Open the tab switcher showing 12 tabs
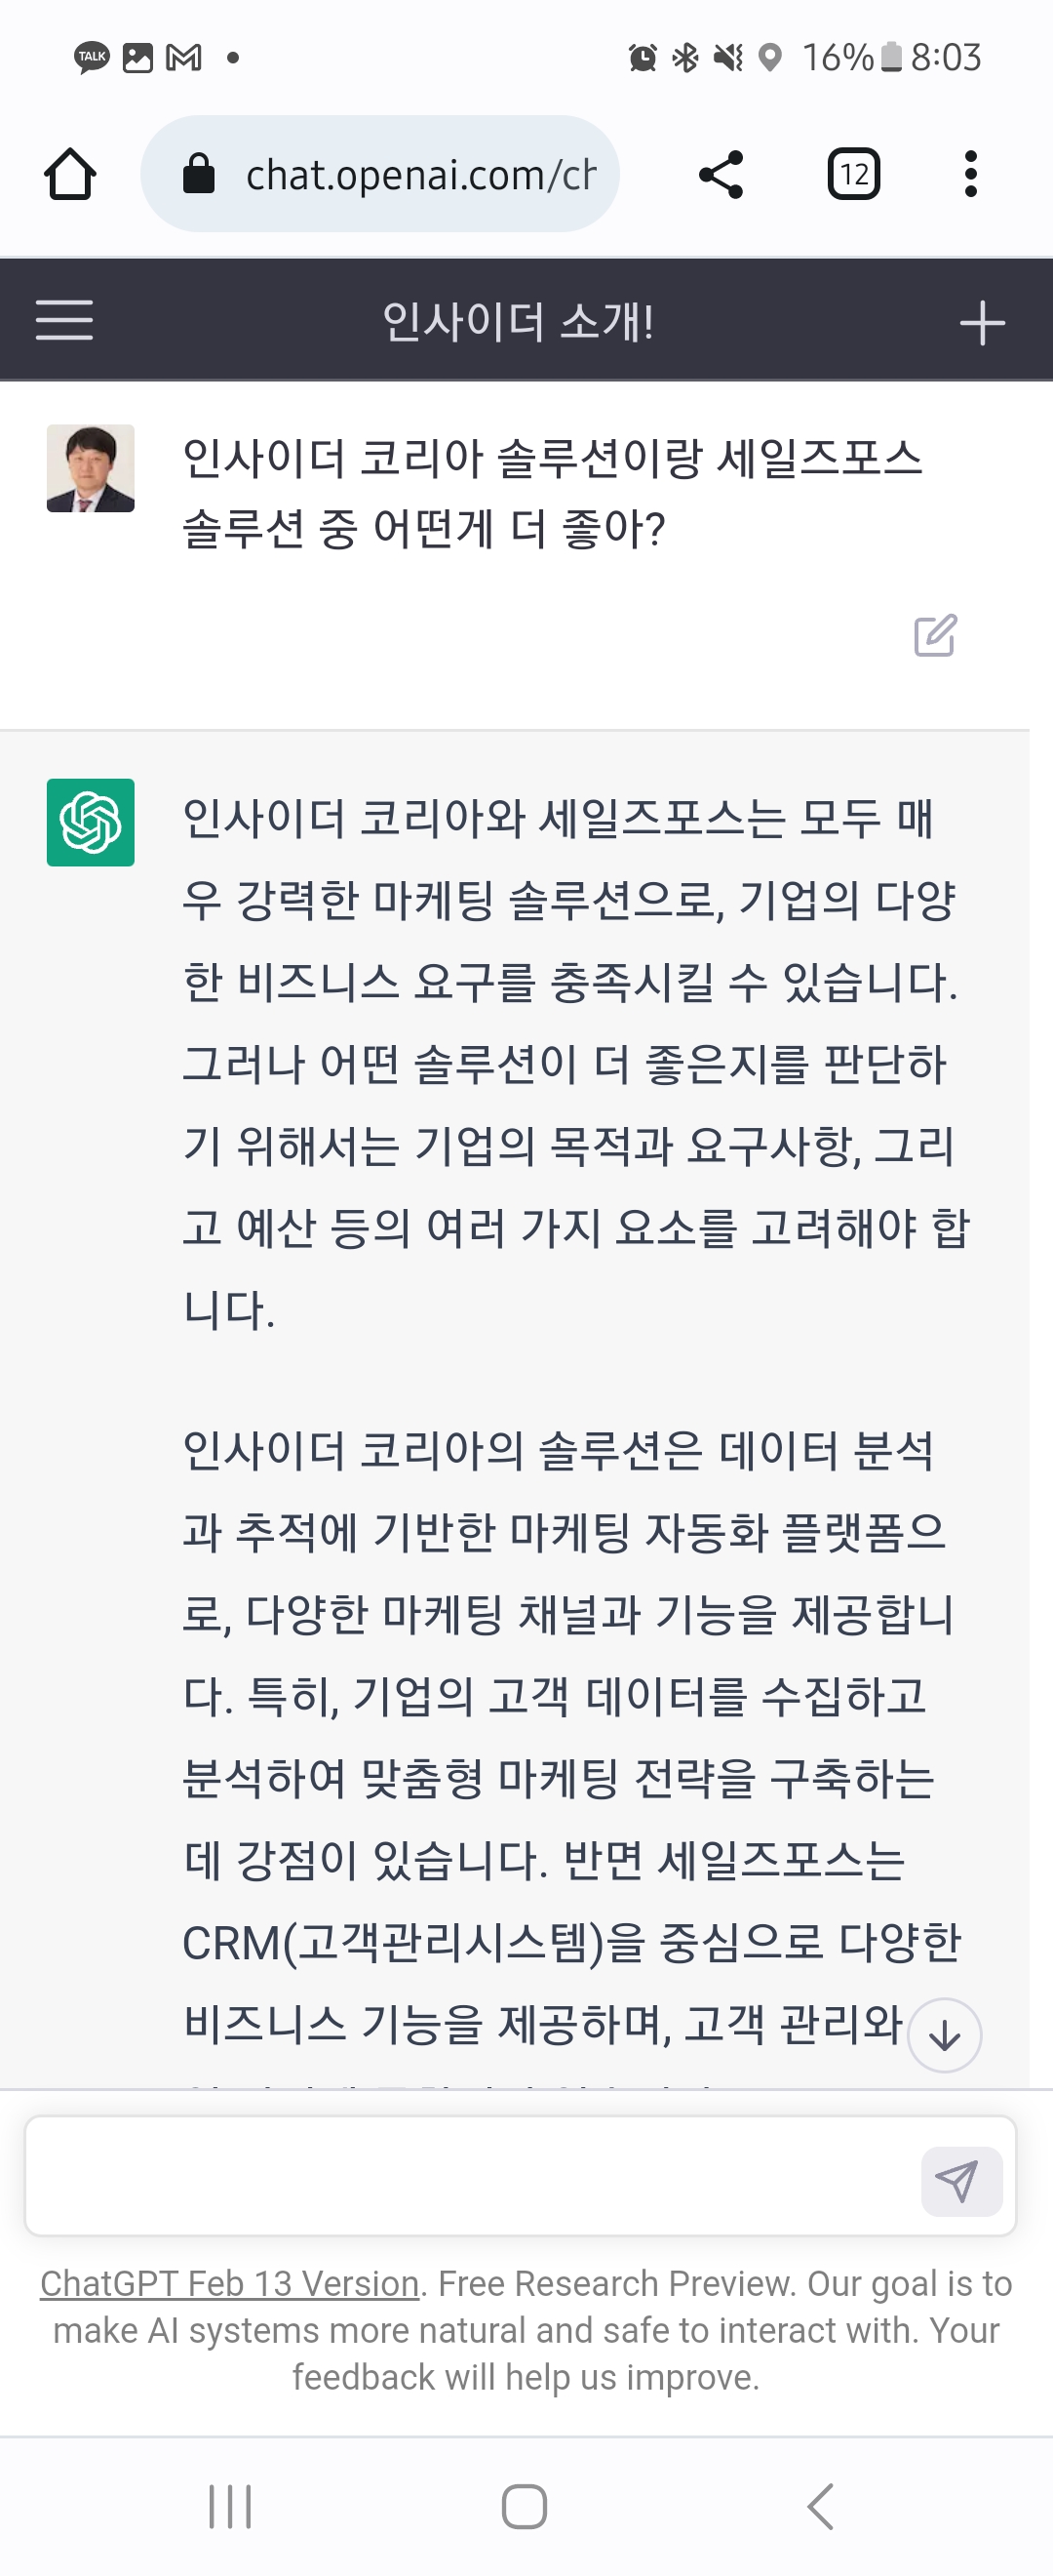The image size is (1053, 2576). (853, 175)
